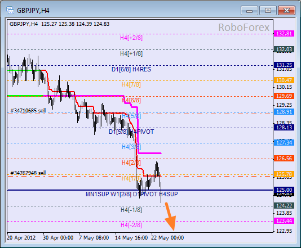Click the RoboForex watermark text
Screen dimensions: 301x248
pos(244,27)
